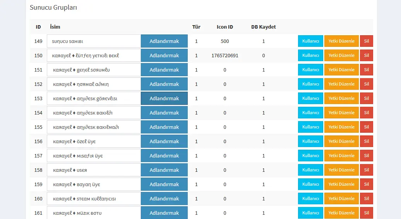
Task: Open Kullanıcı list for group 154
Action: coord(310,113)
